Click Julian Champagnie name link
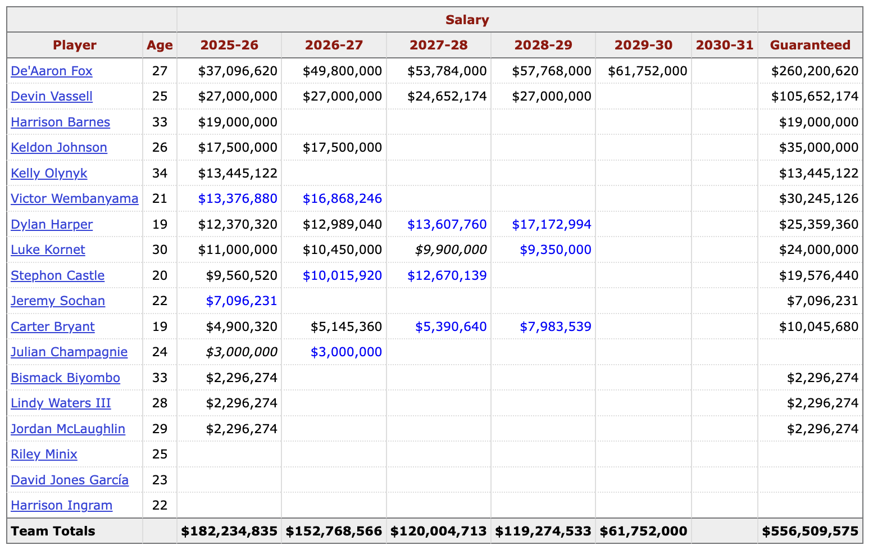This screenshot has height=554, width=873. click(x=69, y=352)
